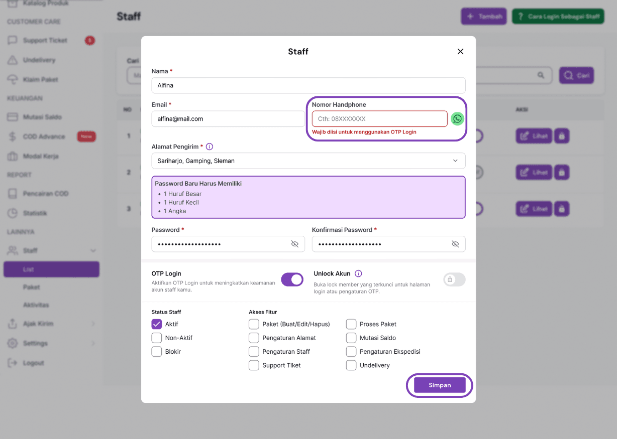Click the Nomor Handphone input field

[x=379, y=119]
